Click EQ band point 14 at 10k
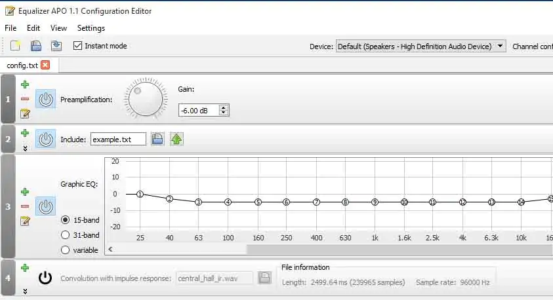The height and width of the screenshot is (300, 553). [521, 202]
